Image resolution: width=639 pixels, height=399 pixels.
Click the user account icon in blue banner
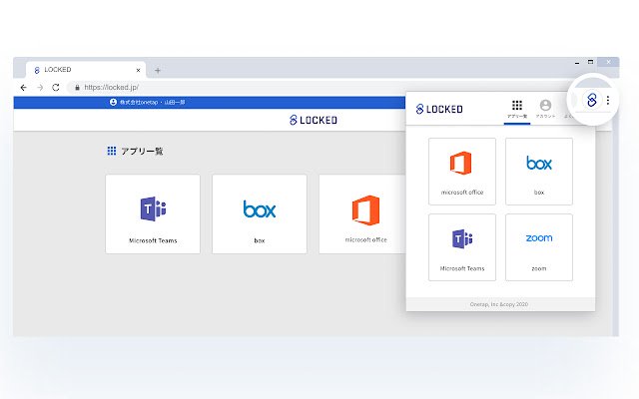tap(113, 102)
